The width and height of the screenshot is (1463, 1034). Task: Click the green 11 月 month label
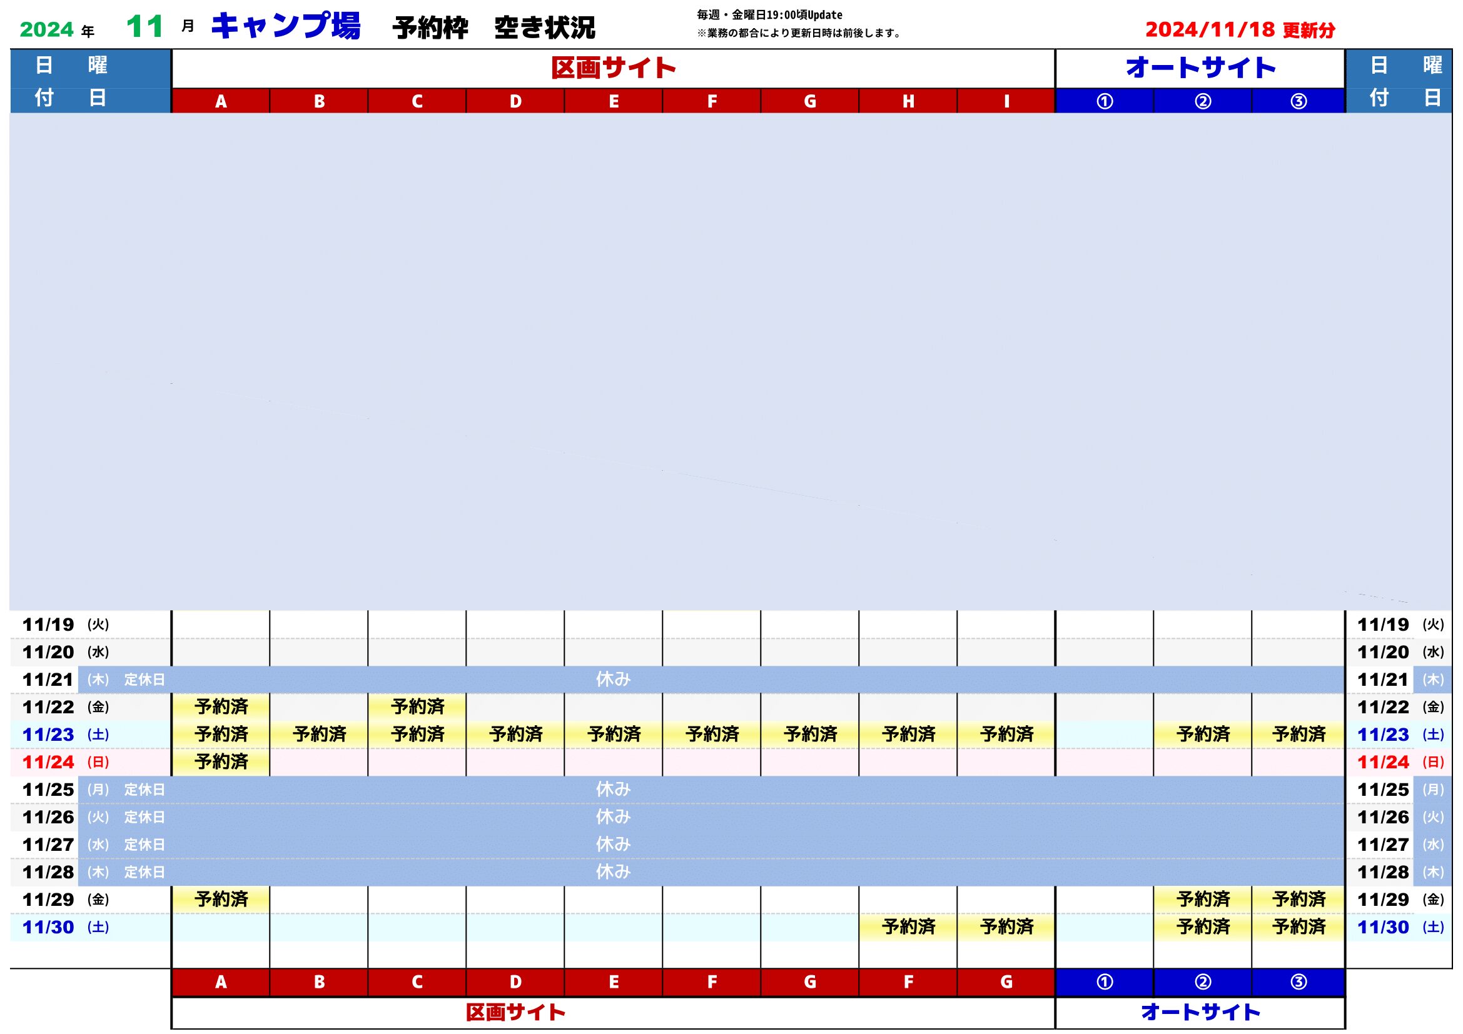(x=160, y=27)
